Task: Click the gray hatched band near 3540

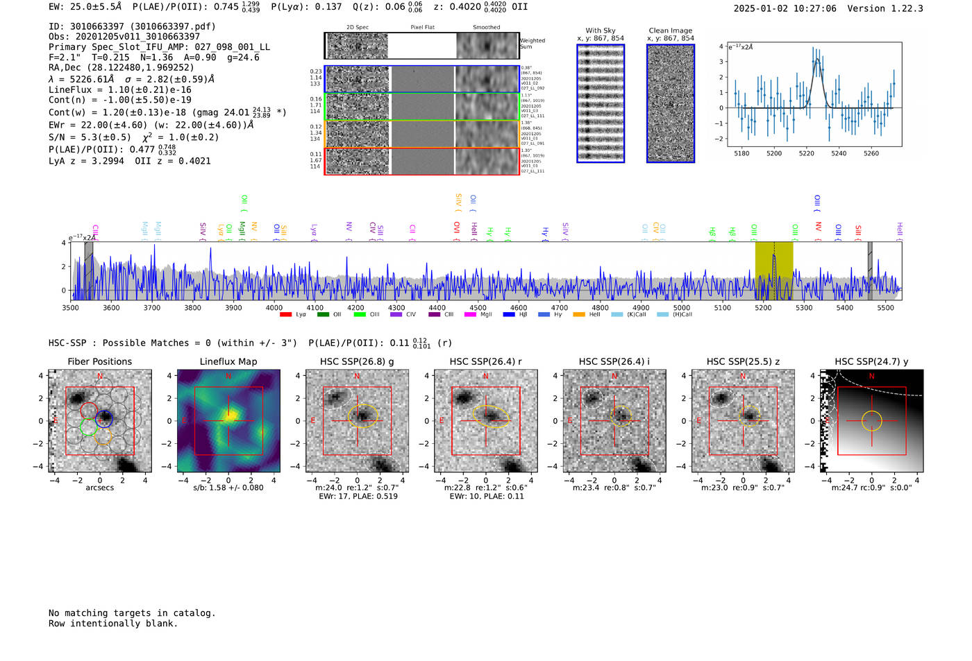Action: click(89, 271)
